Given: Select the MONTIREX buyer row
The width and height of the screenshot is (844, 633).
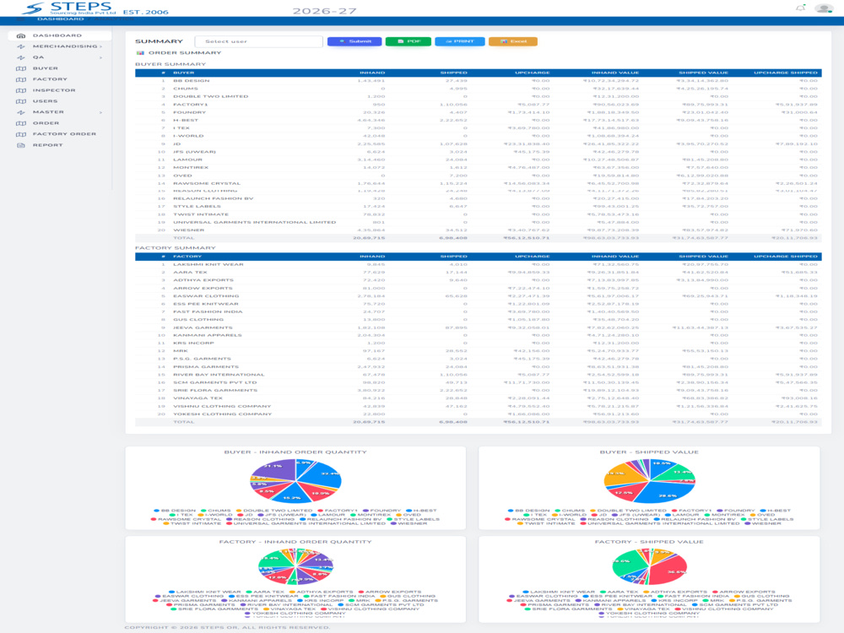Looking at the screenshot, I should (x=478, y=167).
